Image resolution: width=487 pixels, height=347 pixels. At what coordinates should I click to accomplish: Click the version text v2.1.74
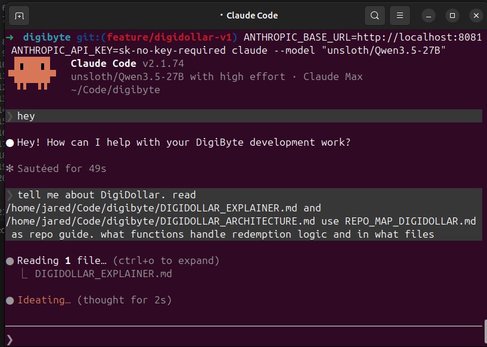pos(163,64)
